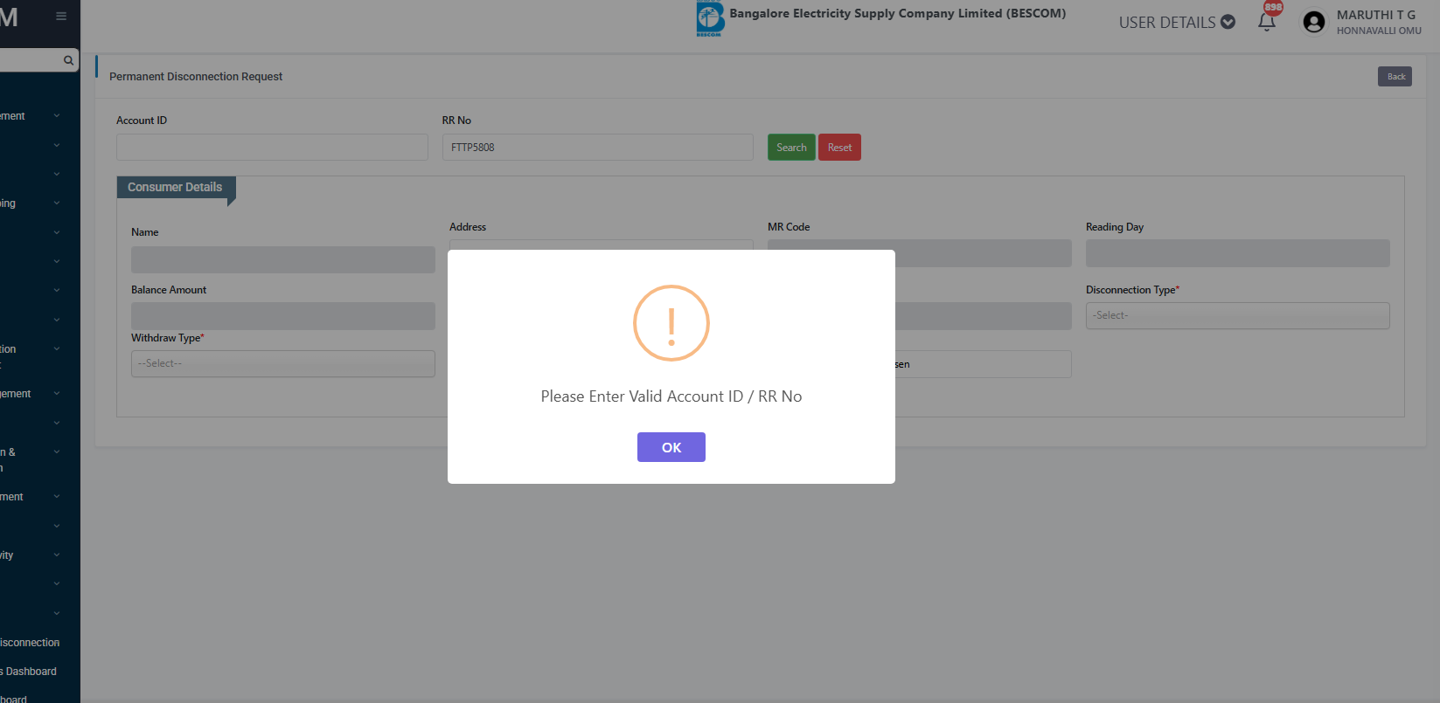This screenshot has height=703, width=1440.
Task: Click the user profile avatar icon
Action: [x=1313, y=22]
